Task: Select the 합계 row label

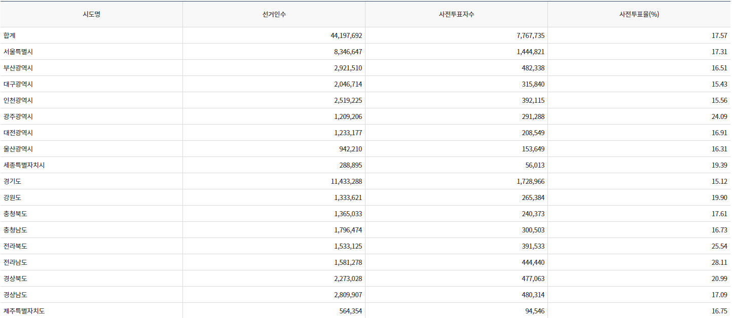Action: 10,35
